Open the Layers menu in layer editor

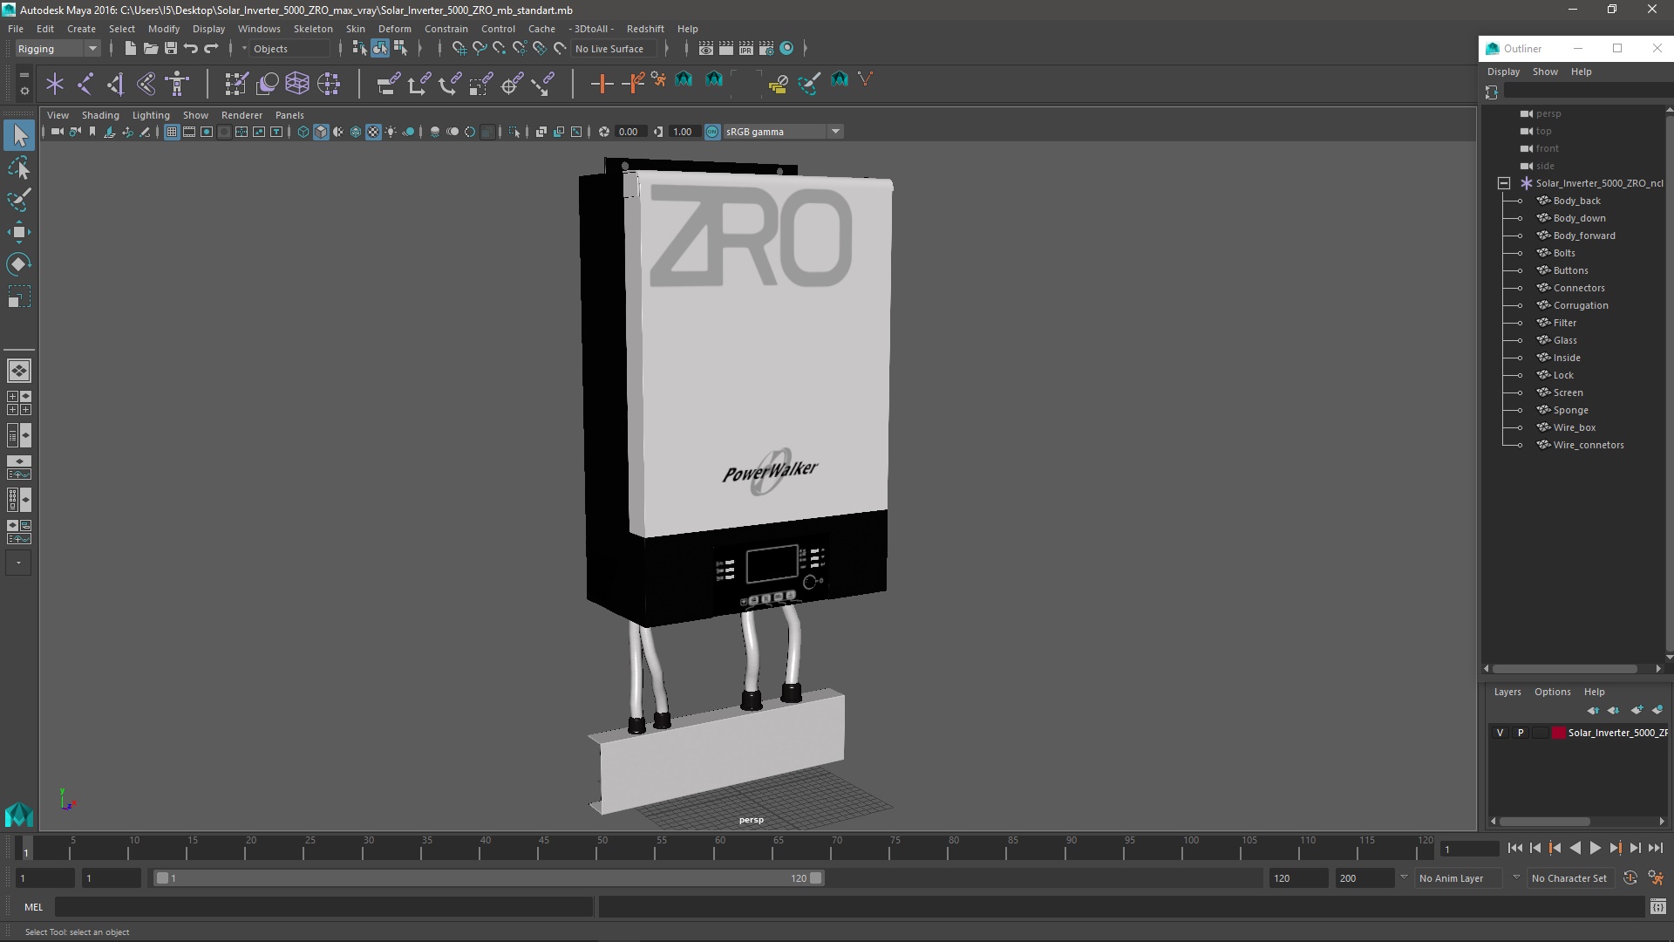1507,692
